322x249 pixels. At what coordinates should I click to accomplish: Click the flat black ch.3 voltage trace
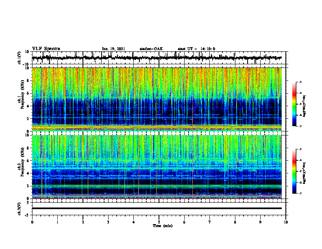pyautogui.click(x=157, y=208)
